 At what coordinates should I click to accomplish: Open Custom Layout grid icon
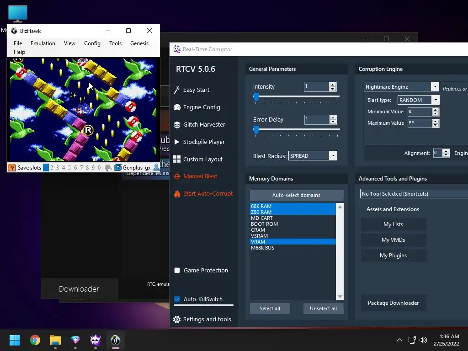click(x=177, y=159)
